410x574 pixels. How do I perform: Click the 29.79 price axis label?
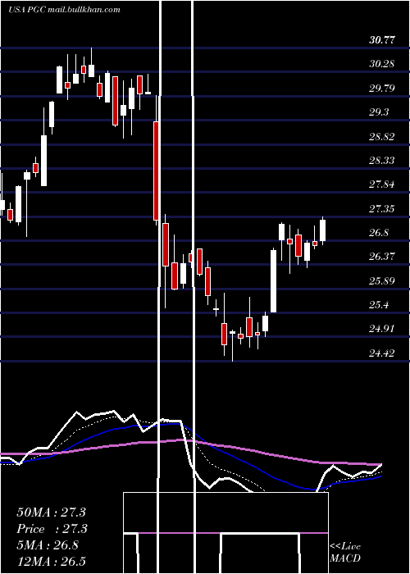[382, 89]
